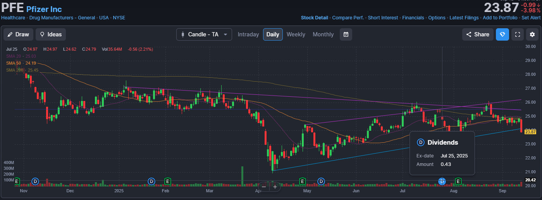Image resolution: width=542 pixels, height=200 pixels.
Task: Switch to Weekly timeframe
Action: pyautogui.click(x=296, y=34)
